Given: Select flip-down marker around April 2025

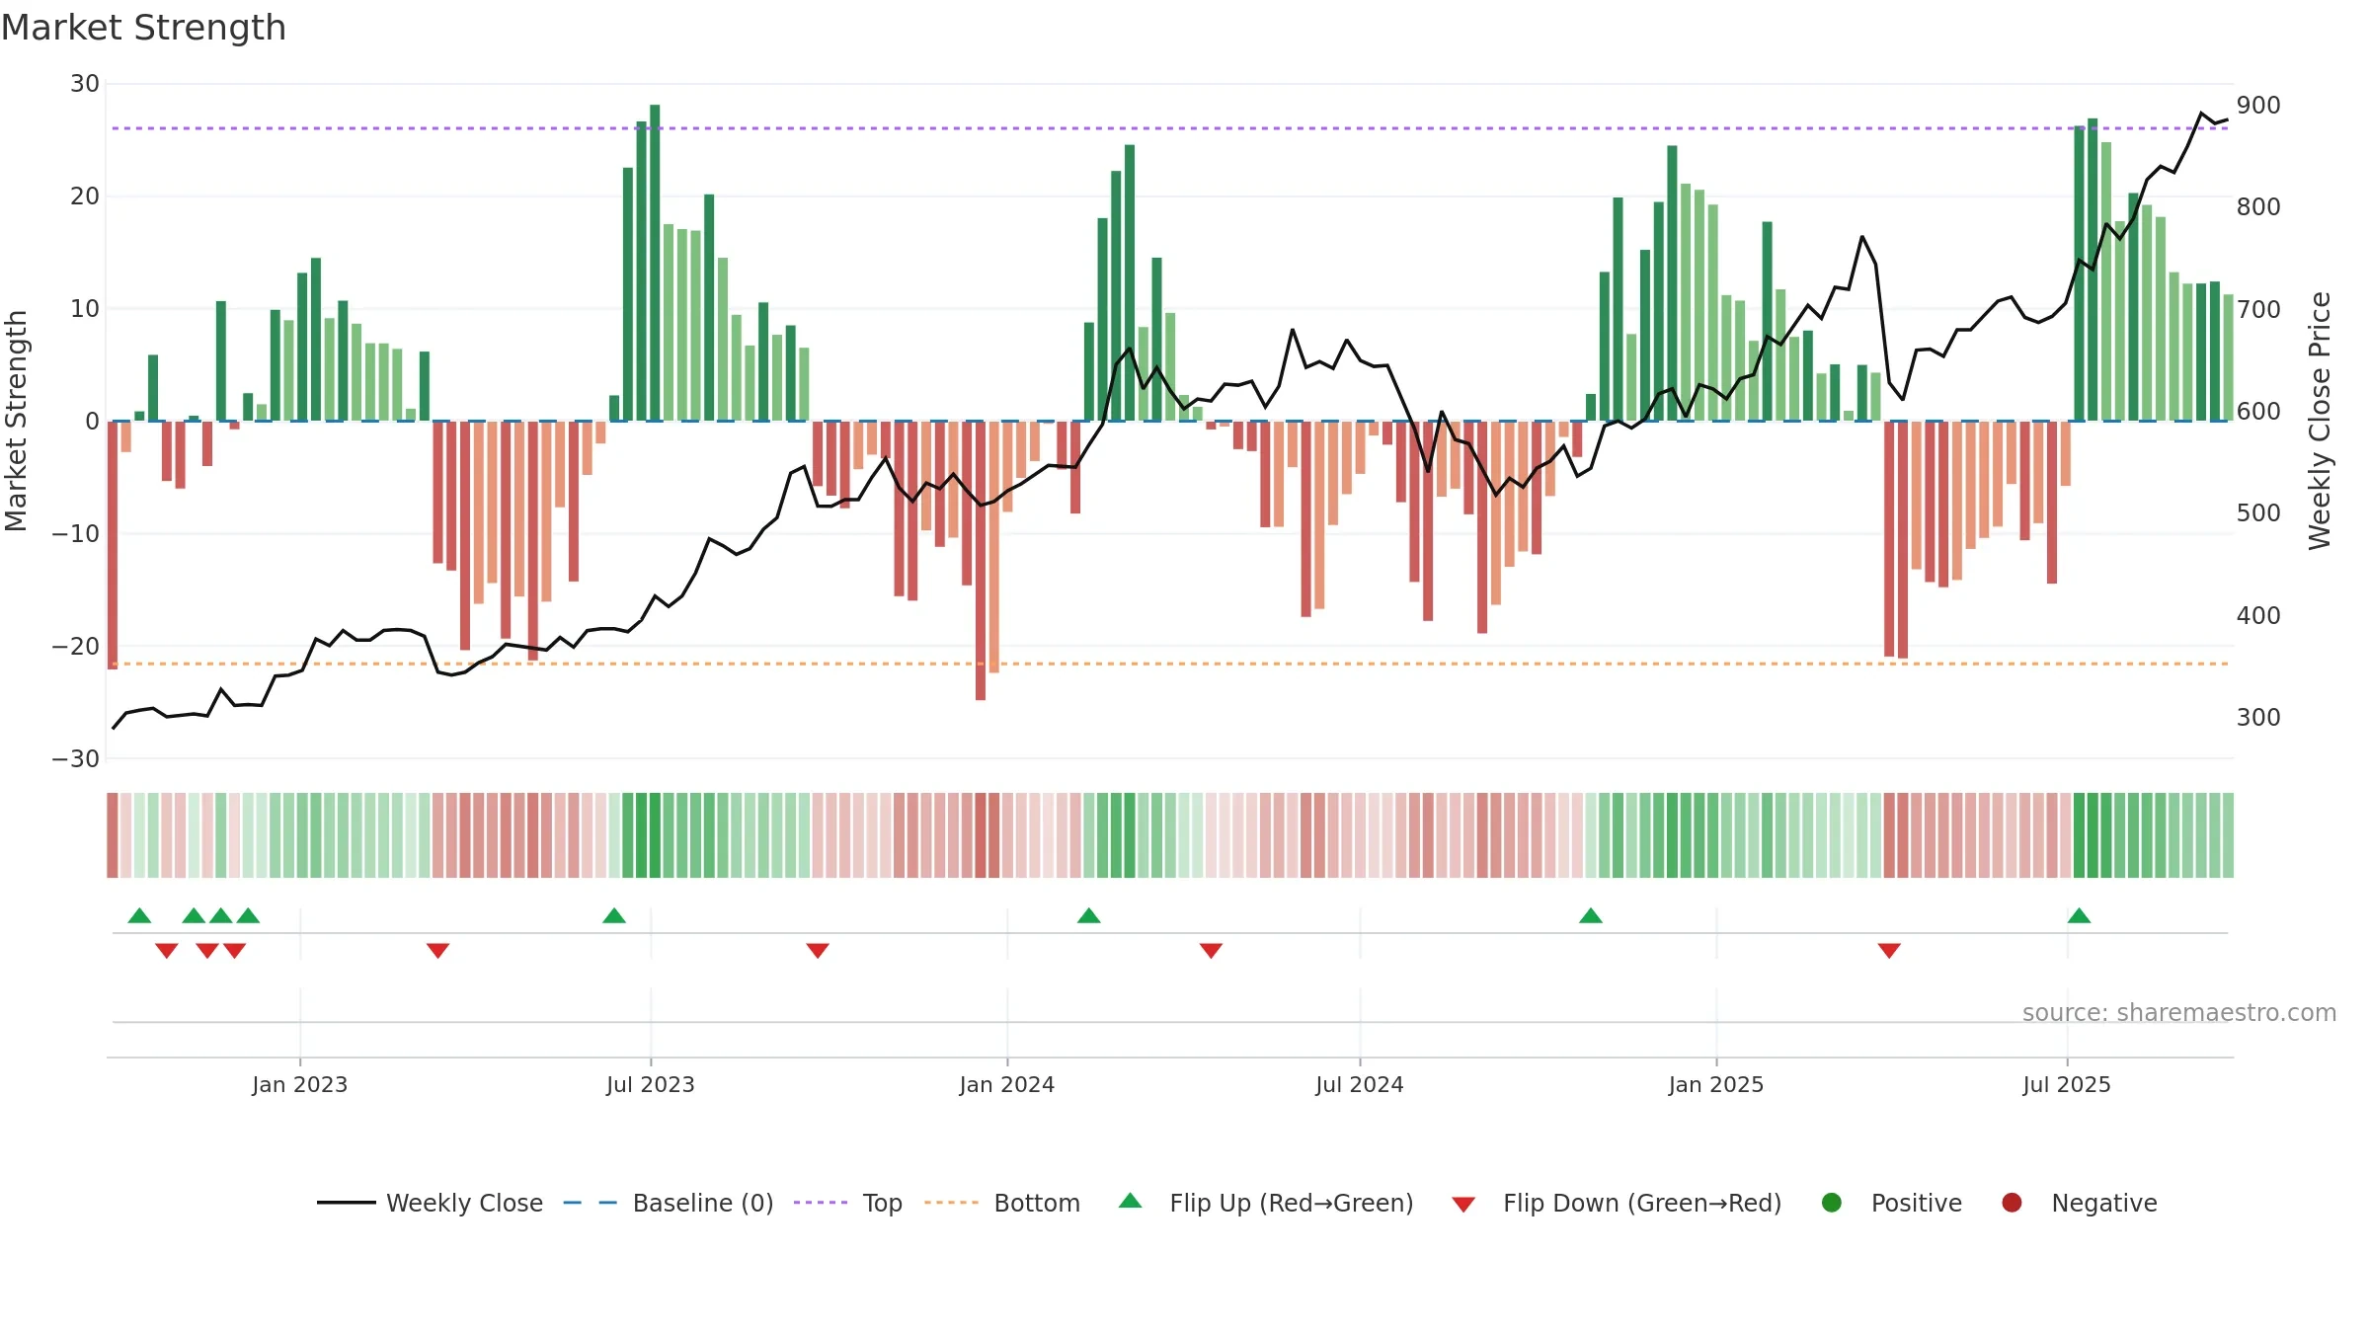Looking at the screenshot, I should 1889,951.
